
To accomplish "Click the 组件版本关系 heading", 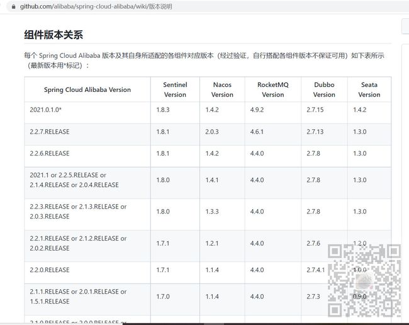I will (53, 35).
